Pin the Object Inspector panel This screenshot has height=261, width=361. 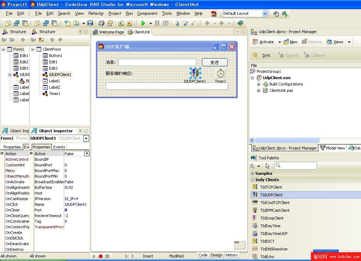pos(80,131)
